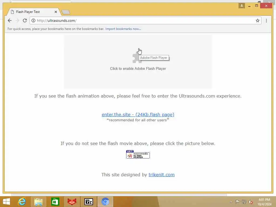The height and width of the screenshot is (207, 276).
Task: Open the Chrome three-dot menu
Action: 266,20
